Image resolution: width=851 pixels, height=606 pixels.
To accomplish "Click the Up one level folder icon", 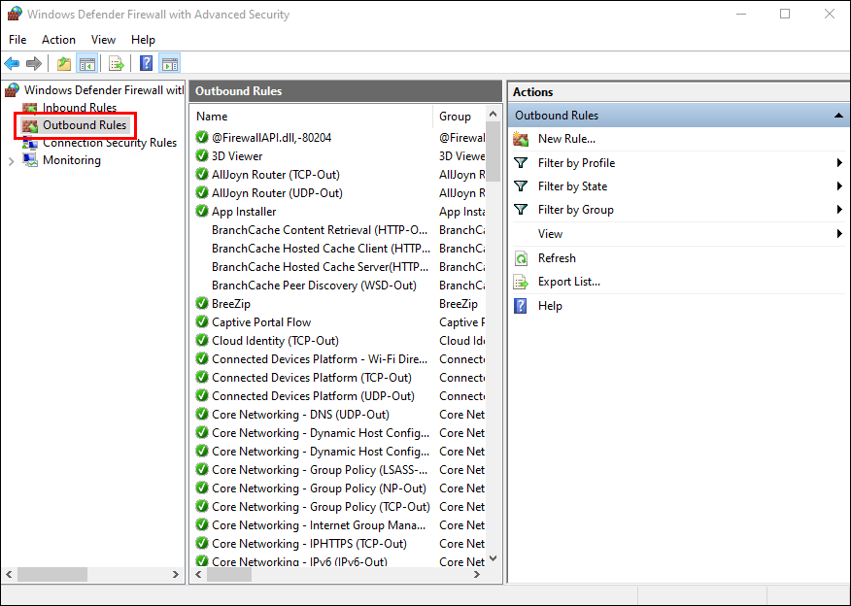I will (x=64, y=64).
